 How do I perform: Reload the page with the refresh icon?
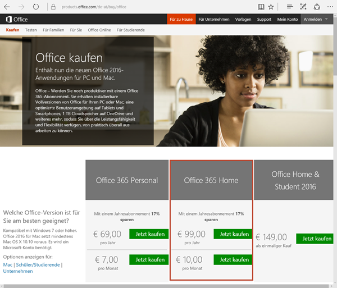pyautogui.click(x=36, y=7)
